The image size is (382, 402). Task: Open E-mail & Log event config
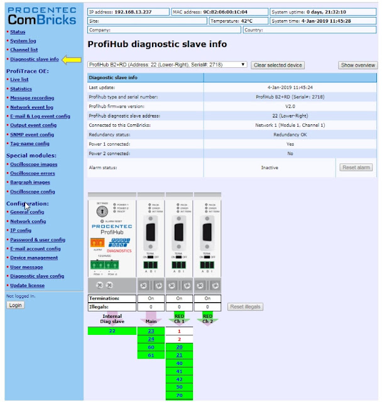click(x=40, y=116)
